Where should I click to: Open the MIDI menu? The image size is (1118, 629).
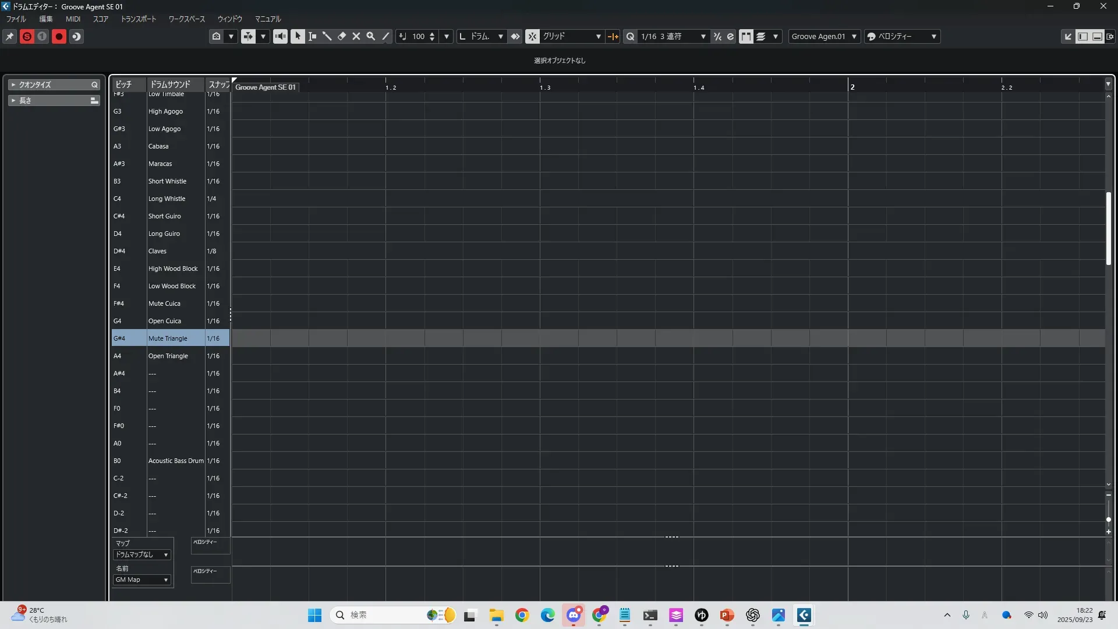(73, 19)
